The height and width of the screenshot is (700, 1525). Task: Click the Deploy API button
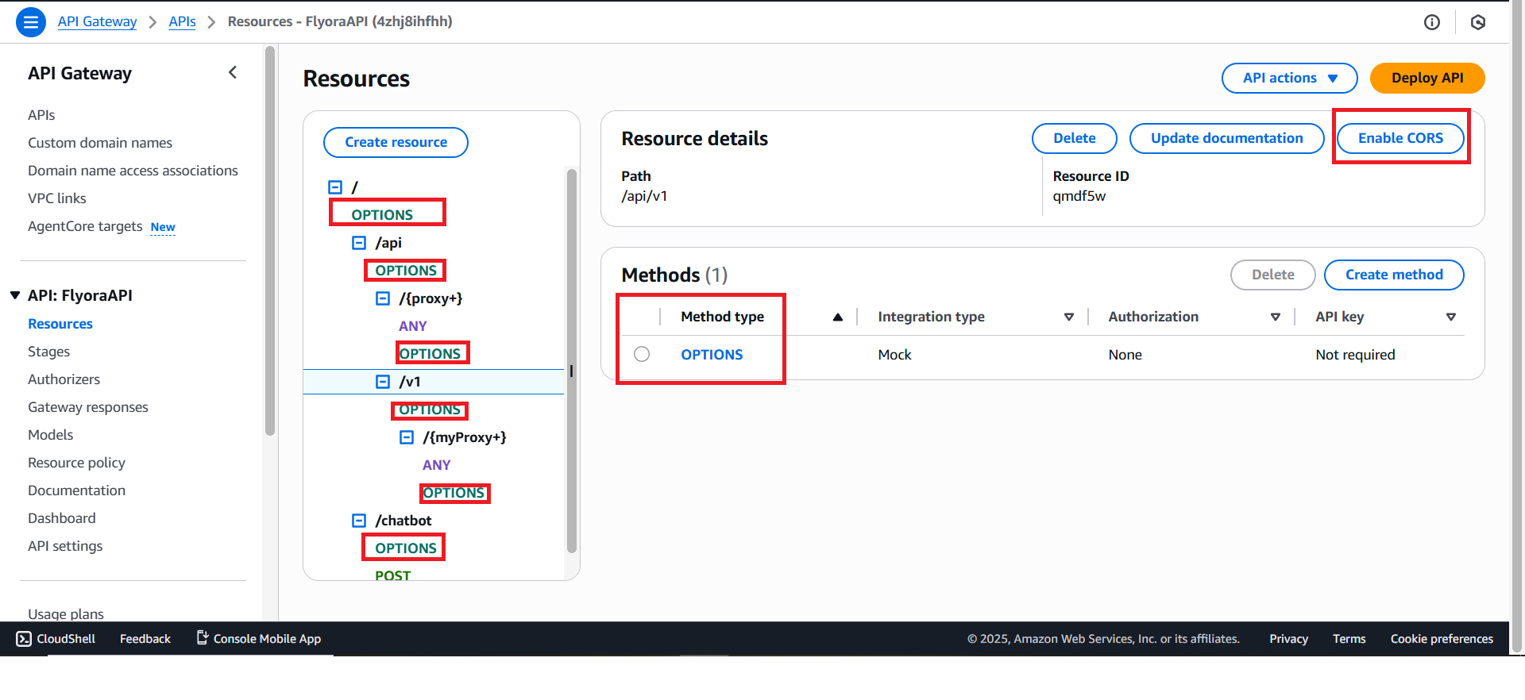[1427, 78]
